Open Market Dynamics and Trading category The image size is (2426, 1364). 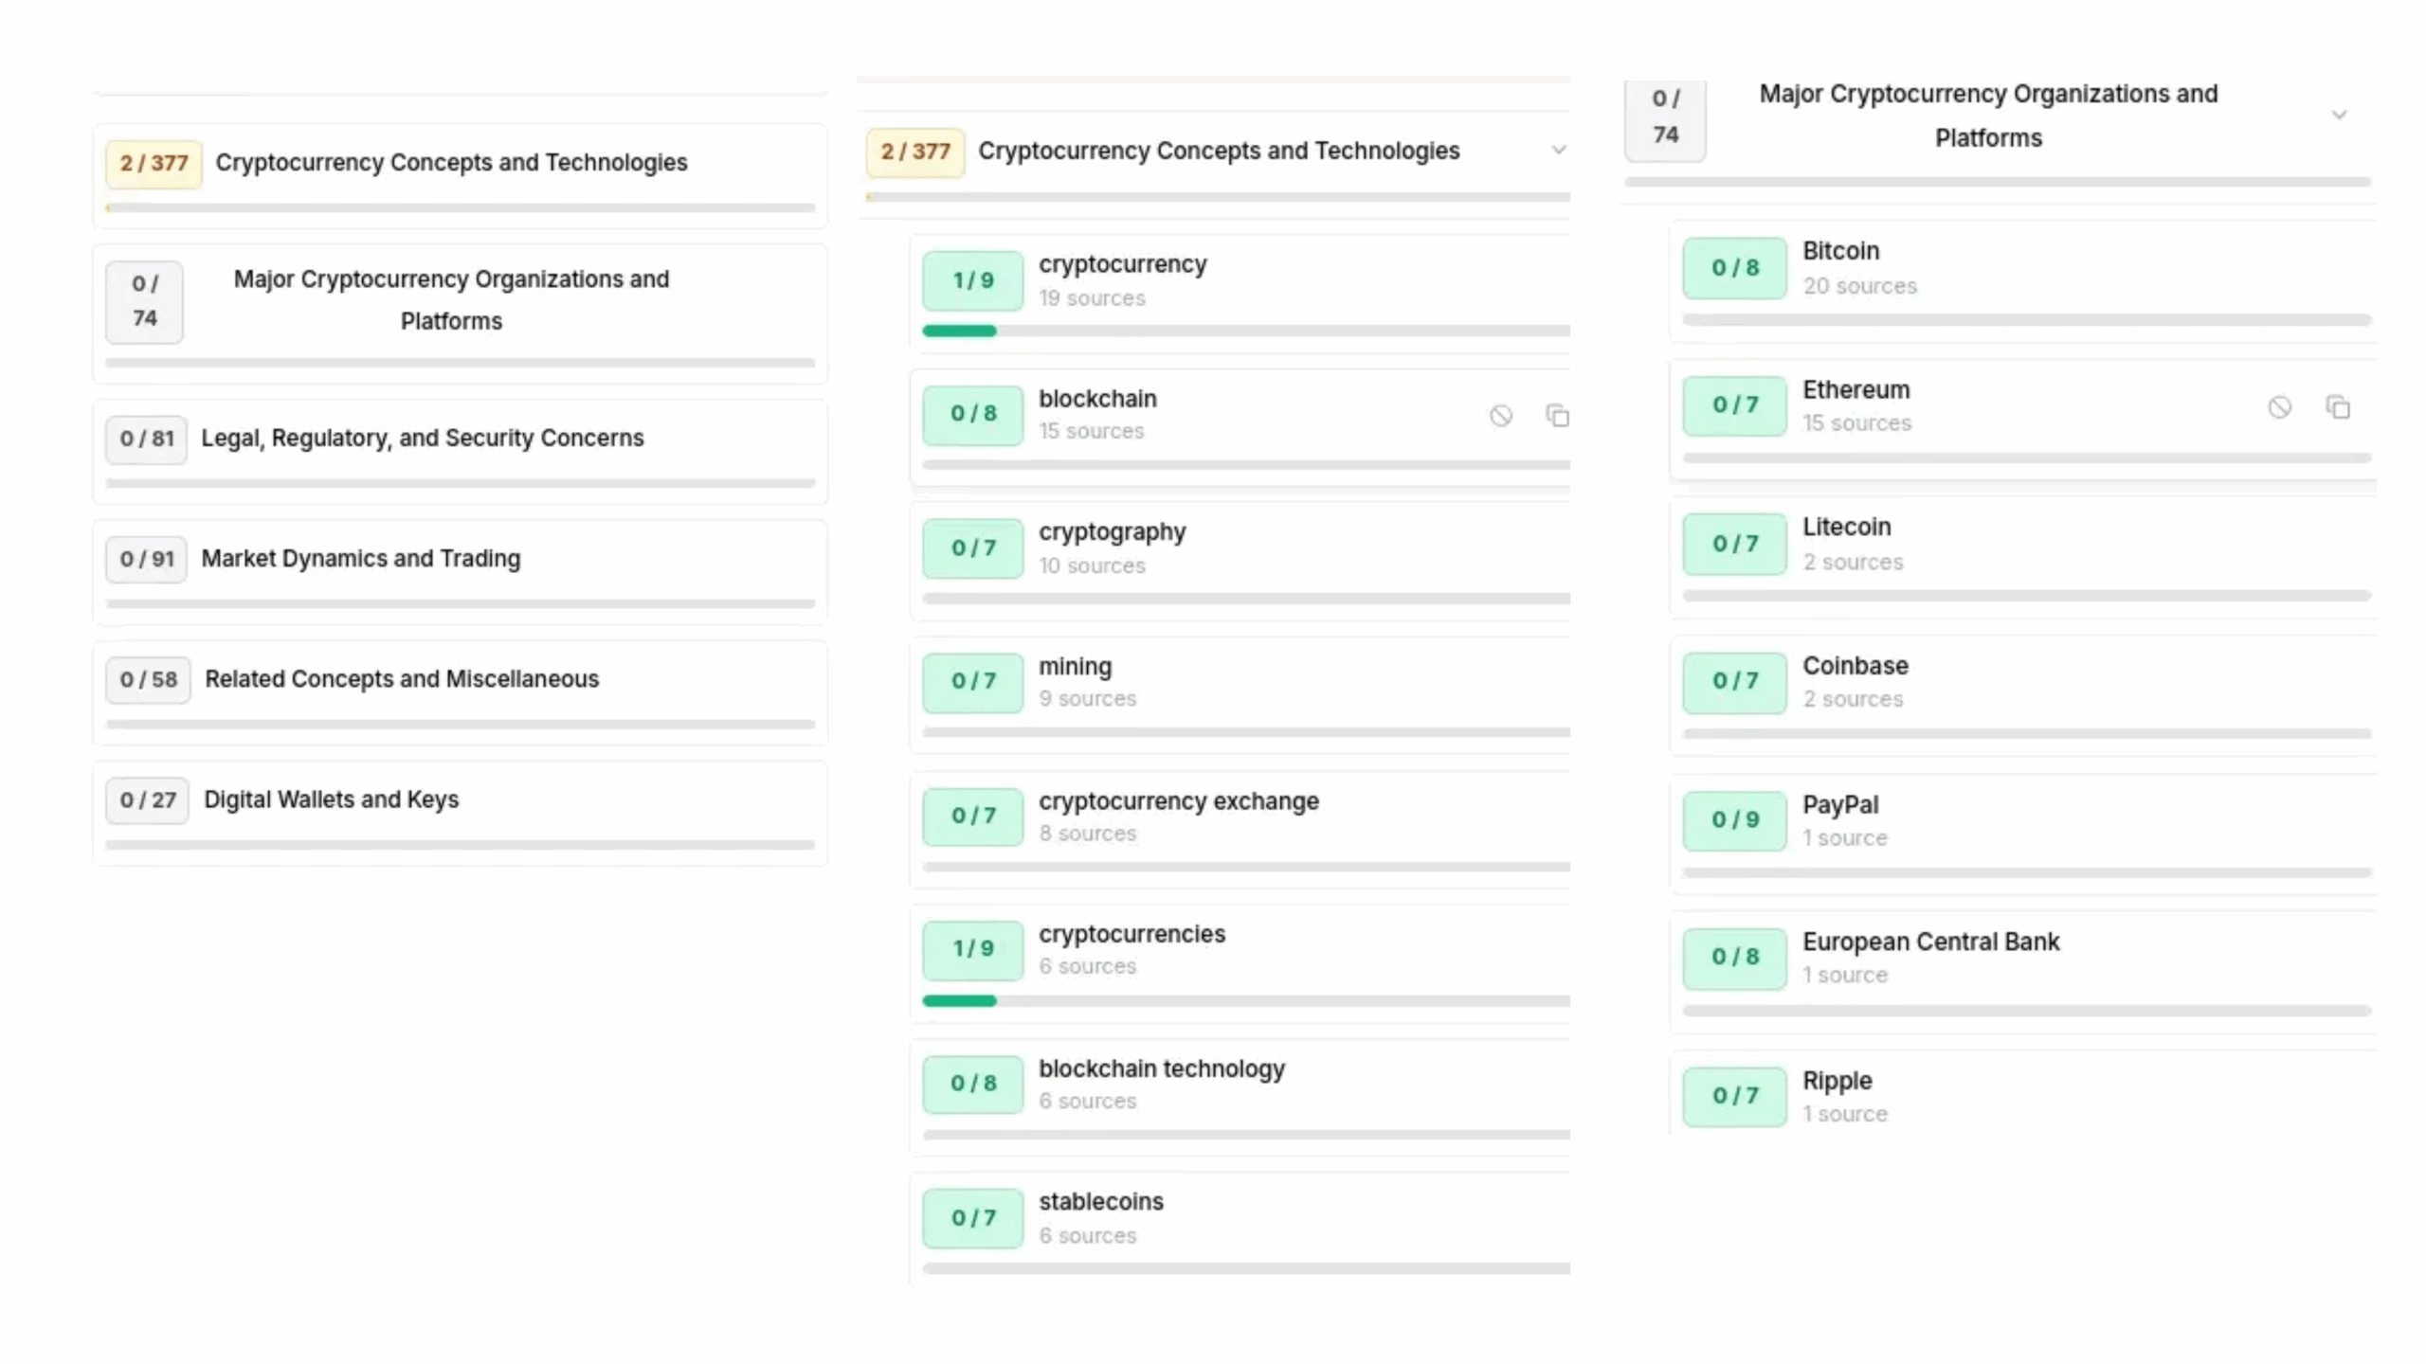[461, 572]
